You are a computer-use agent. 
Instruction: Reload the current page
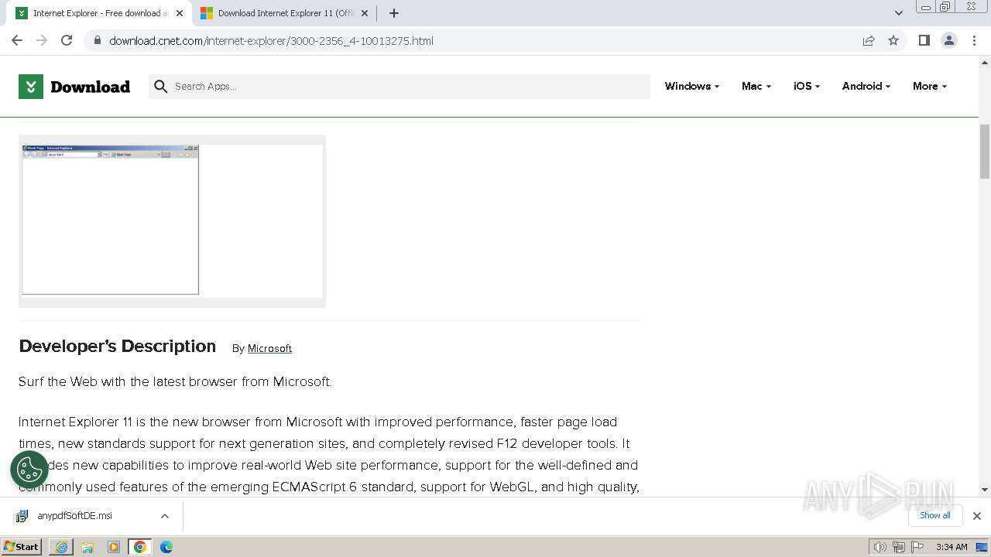coord(67,40)
